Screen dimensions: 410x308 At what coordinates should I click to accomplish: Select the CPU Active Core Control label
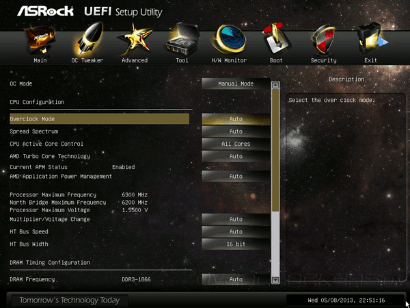pos(46,144)
